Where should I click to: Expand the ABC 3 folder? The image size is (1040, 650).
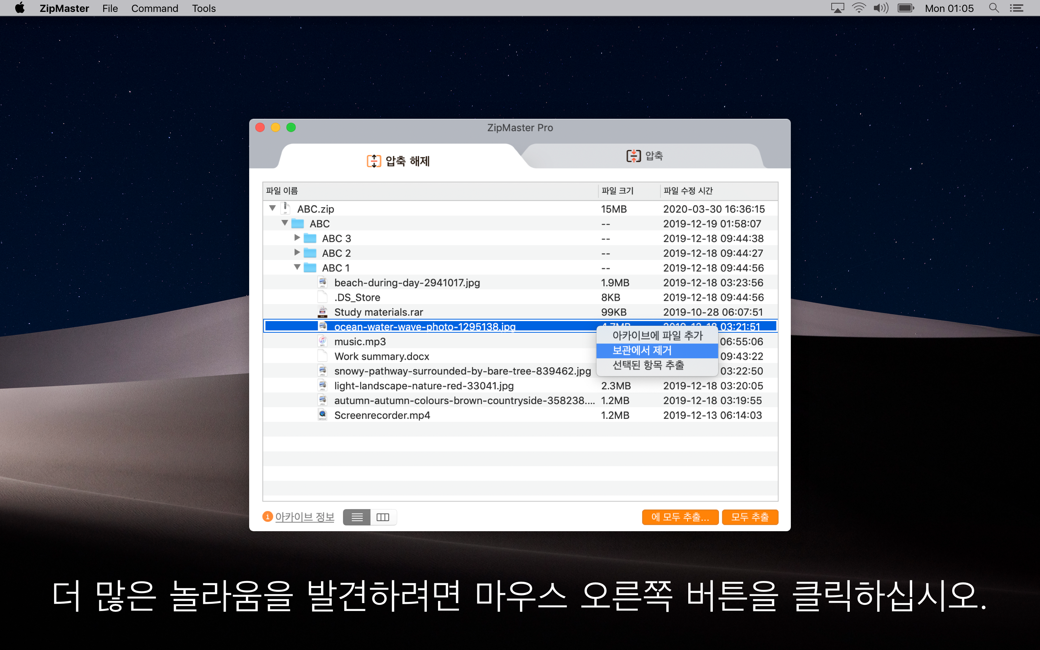(297, 238)
